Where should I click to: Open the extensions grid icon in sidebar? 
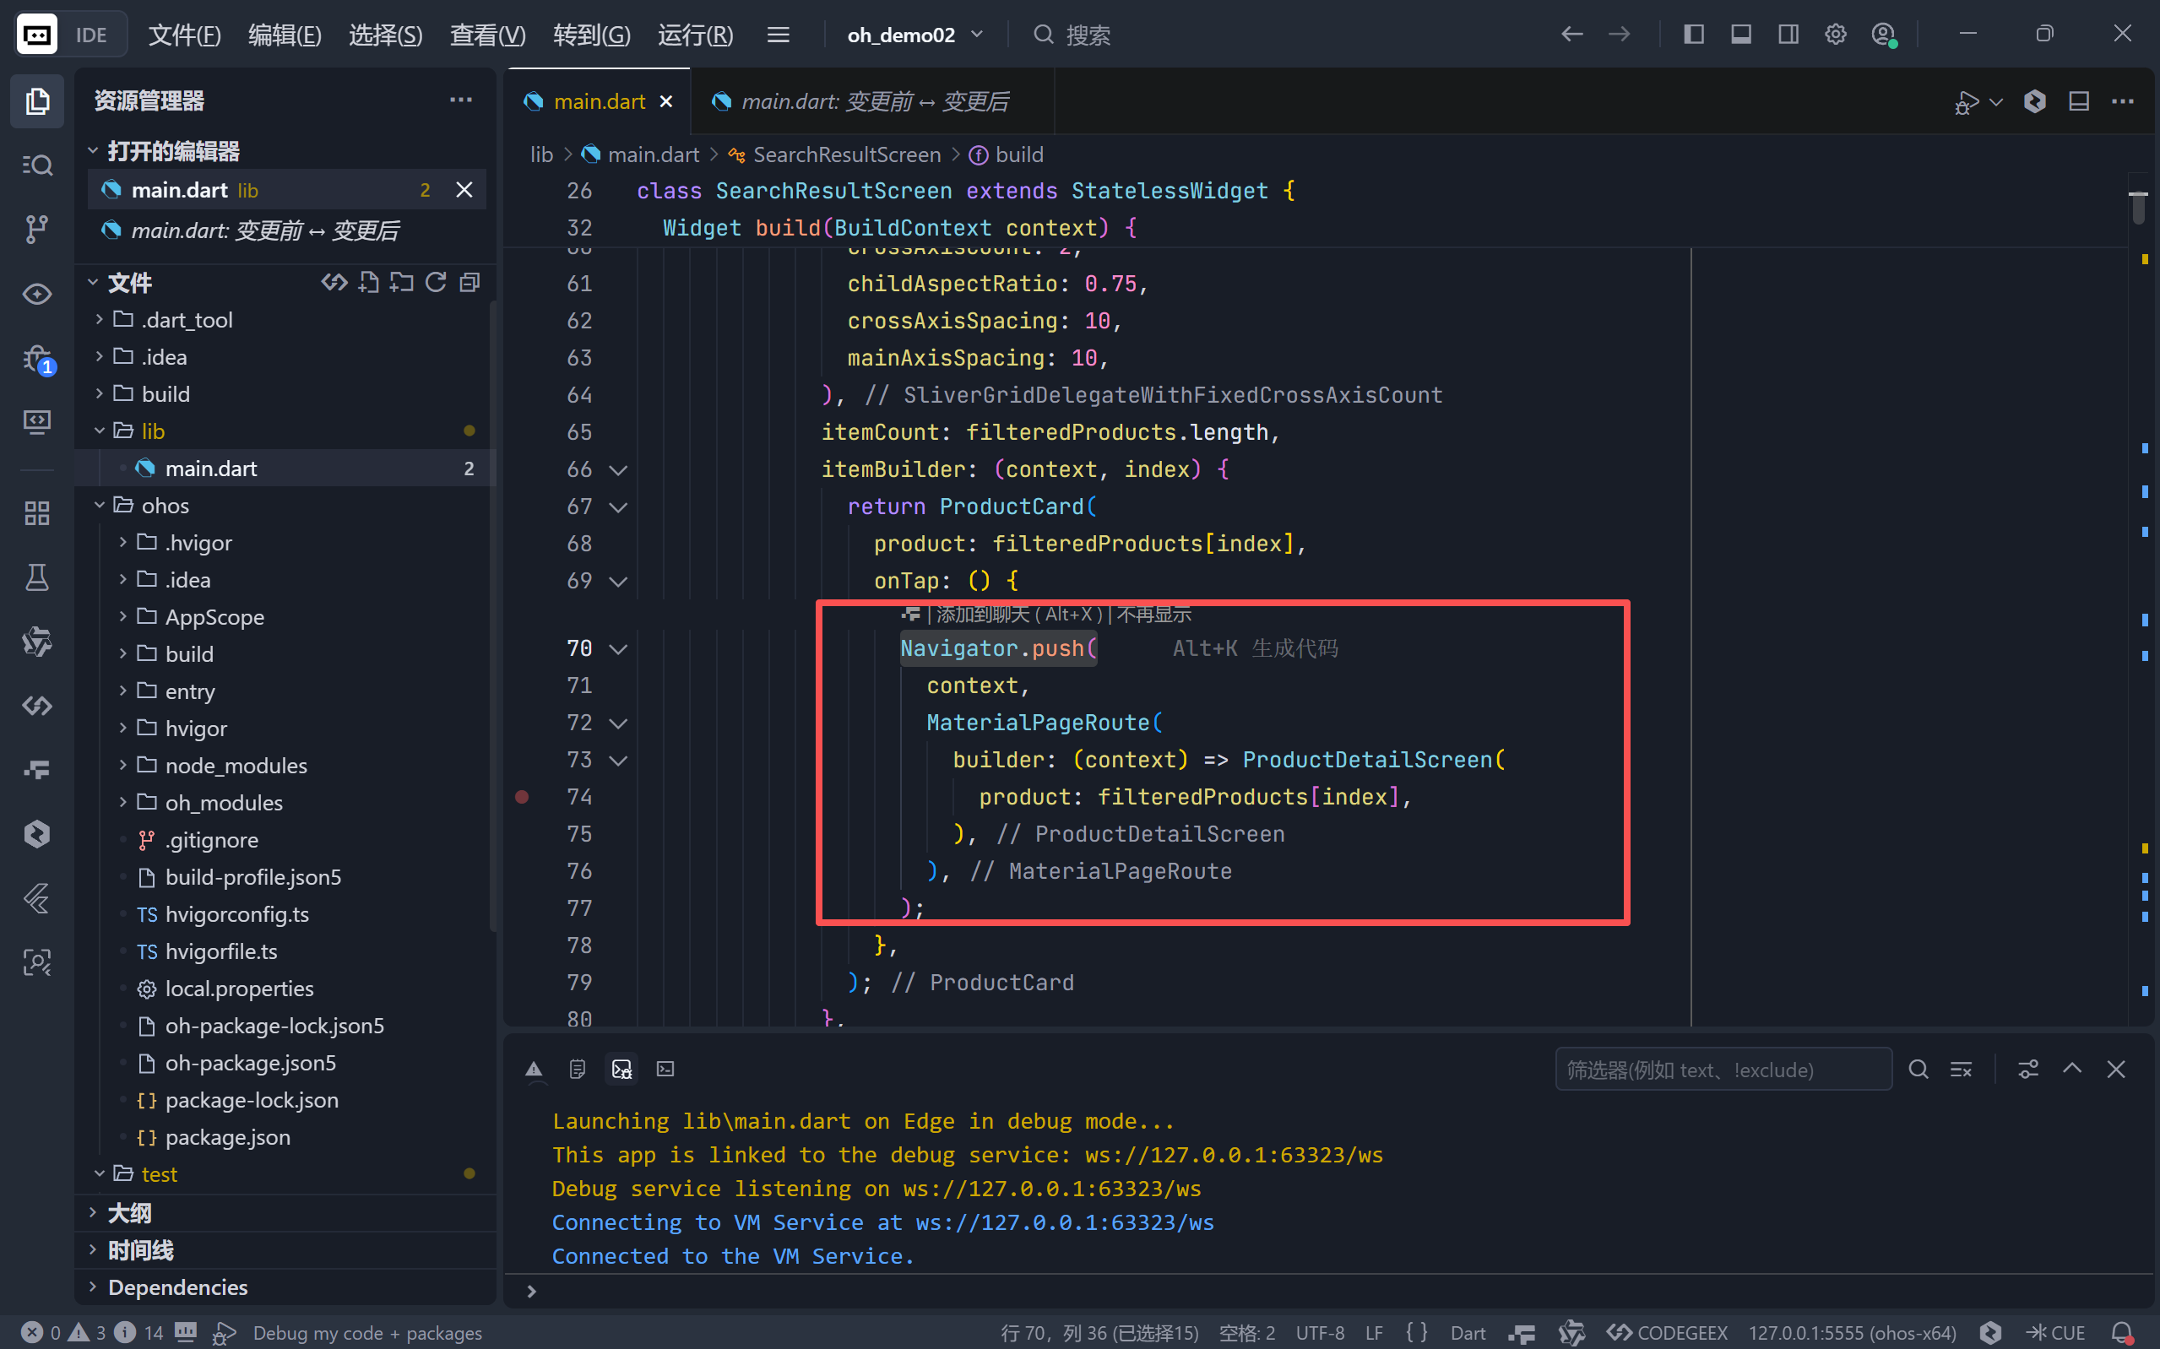click(x=36, y=513)
